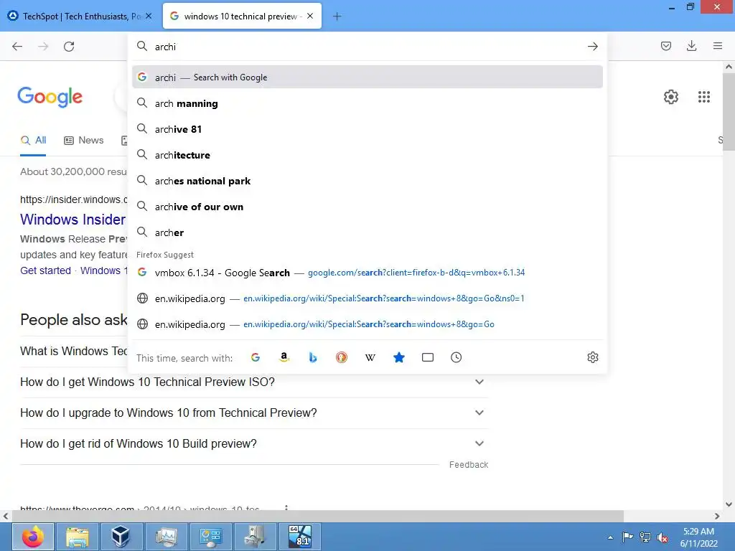This screenshot has height=551, width=735.
Task: Search this time with Google icon
Action: pyautogui.click(x=256, y=357)
